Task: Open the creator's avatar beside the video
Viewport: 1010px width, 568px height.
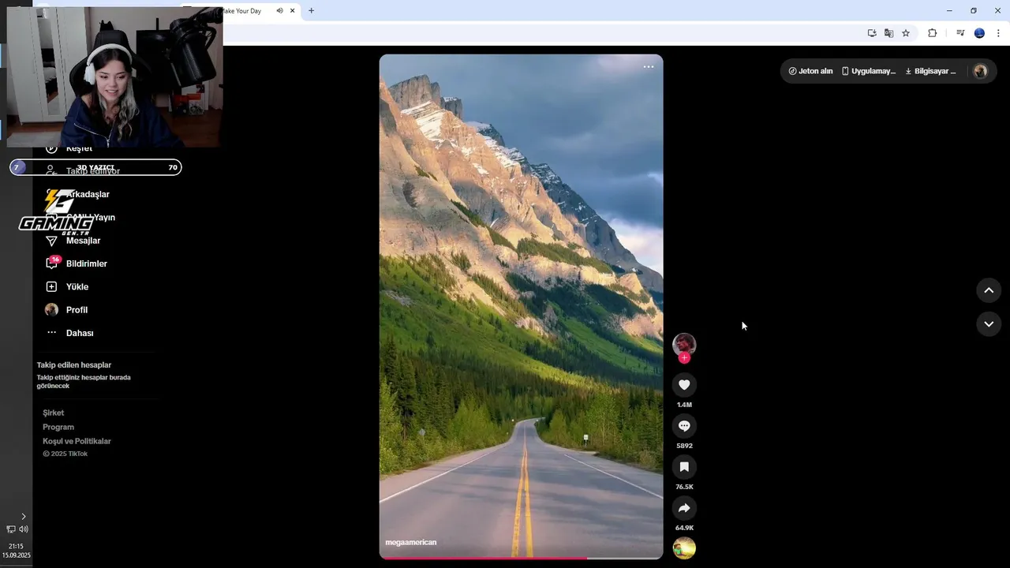Action: click(684, 344)
